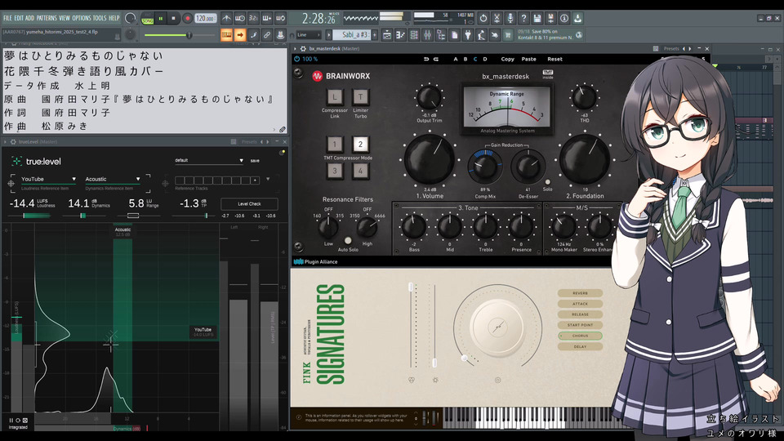The width and height of the screenshot is (784, 441).
Task: Click the typing keyboard to piano icon
Action: pos(226,35)
